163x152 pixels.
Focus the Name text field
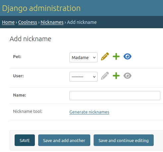(115, 96)
